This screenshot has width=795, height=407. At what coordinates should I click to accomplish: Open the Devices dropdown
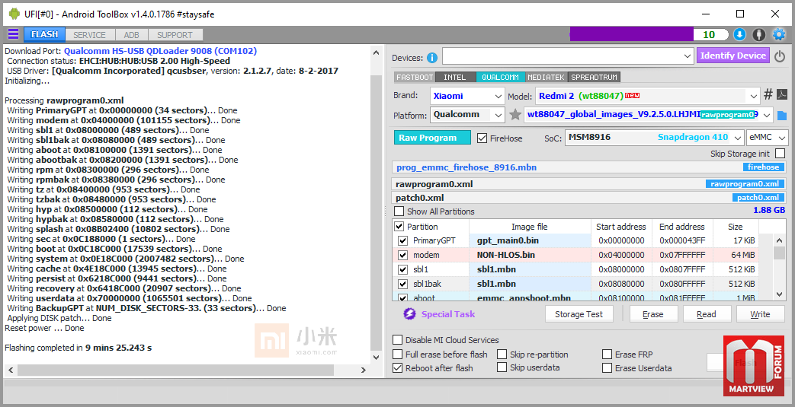[x=567, y=56]
